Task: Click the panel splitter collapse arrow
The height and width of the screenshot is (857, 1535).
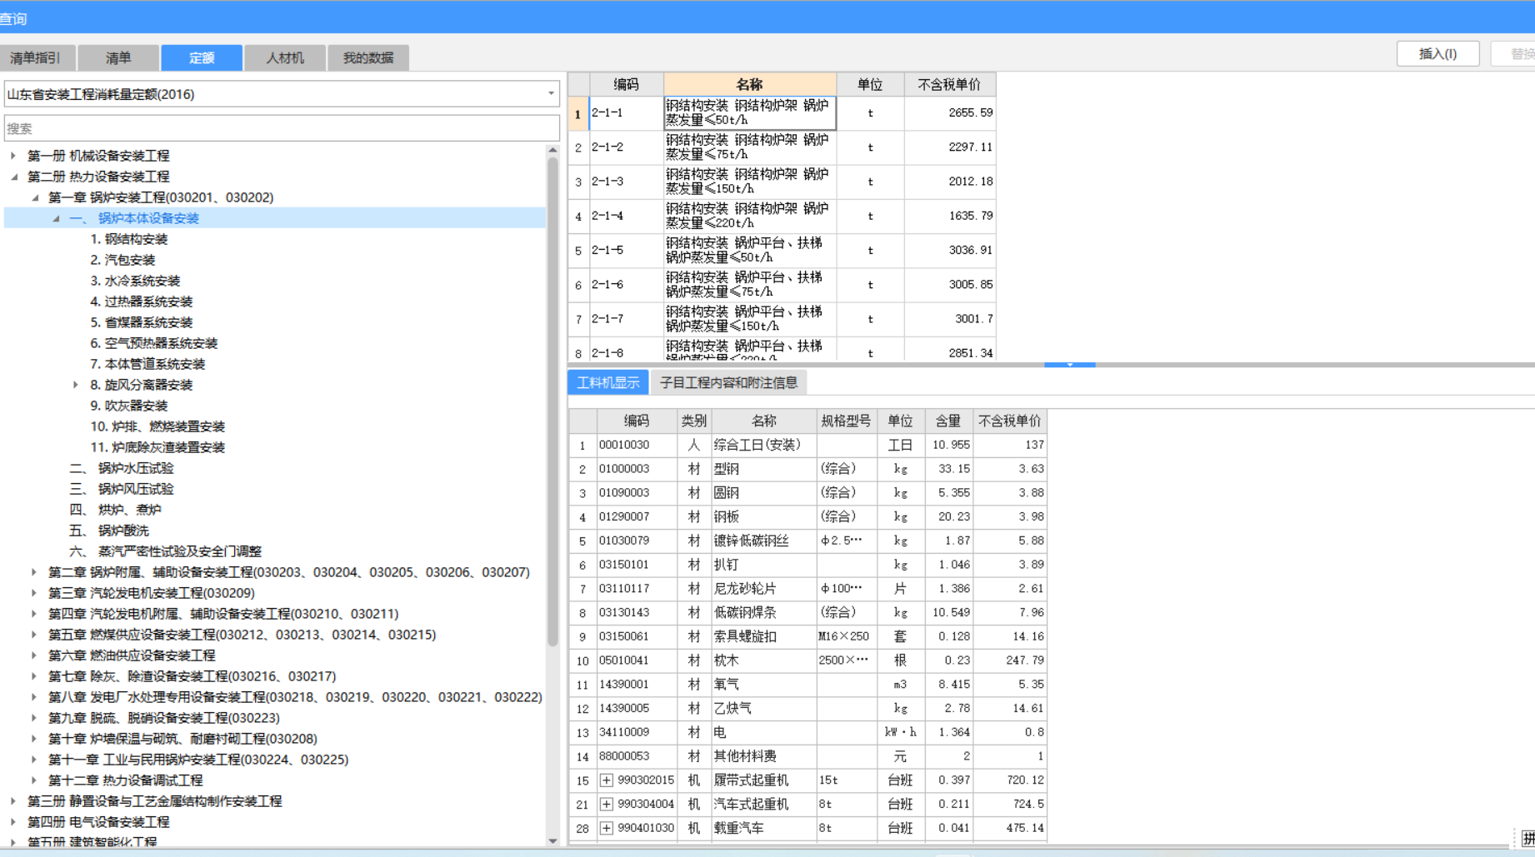Action: coord(1070,365)
